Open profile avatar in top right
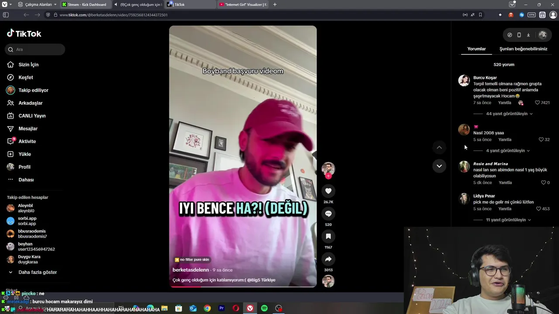 (x=543, y=35)
